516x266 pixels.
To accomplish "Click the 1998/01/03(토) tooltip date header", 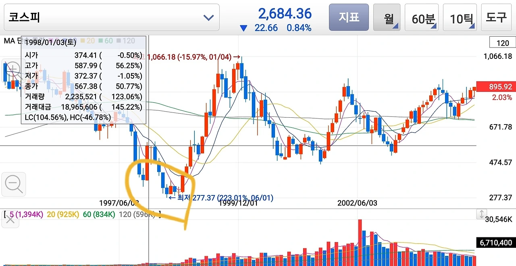I will coord(51,42).
